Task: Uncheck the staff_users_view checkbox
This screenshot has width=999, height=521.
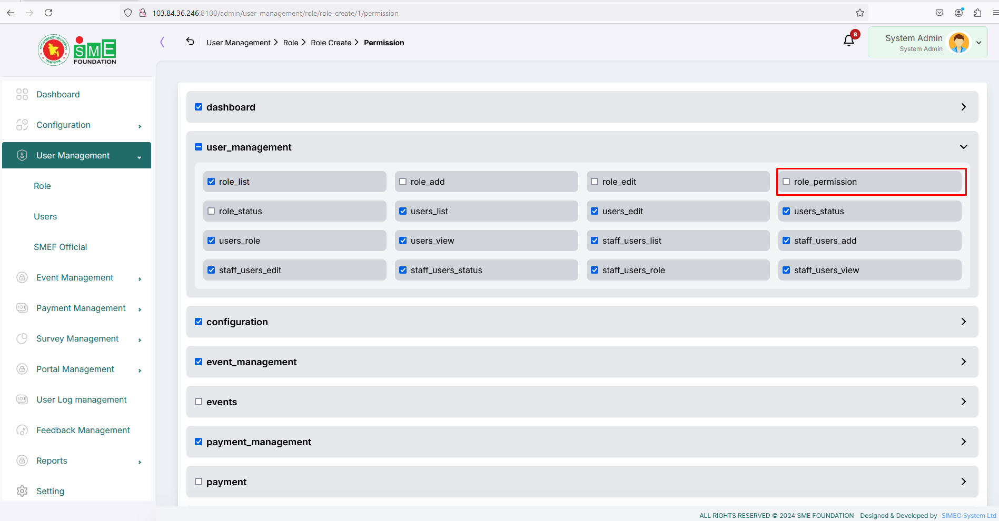Action: [x=786, y=270]
